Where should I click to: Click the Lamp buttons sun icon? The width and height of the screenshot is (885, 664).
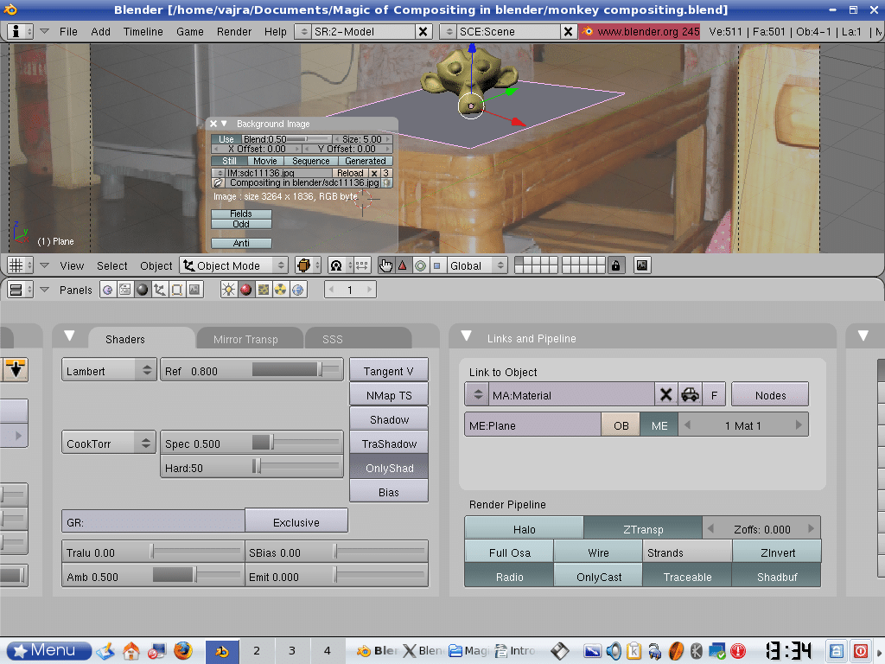229,290
